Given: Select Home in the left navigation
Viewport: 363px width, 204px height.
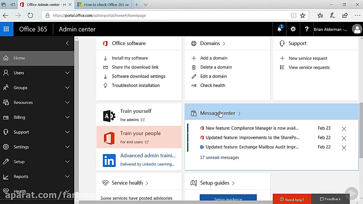Looking at the screenshot, I should 19,58.
